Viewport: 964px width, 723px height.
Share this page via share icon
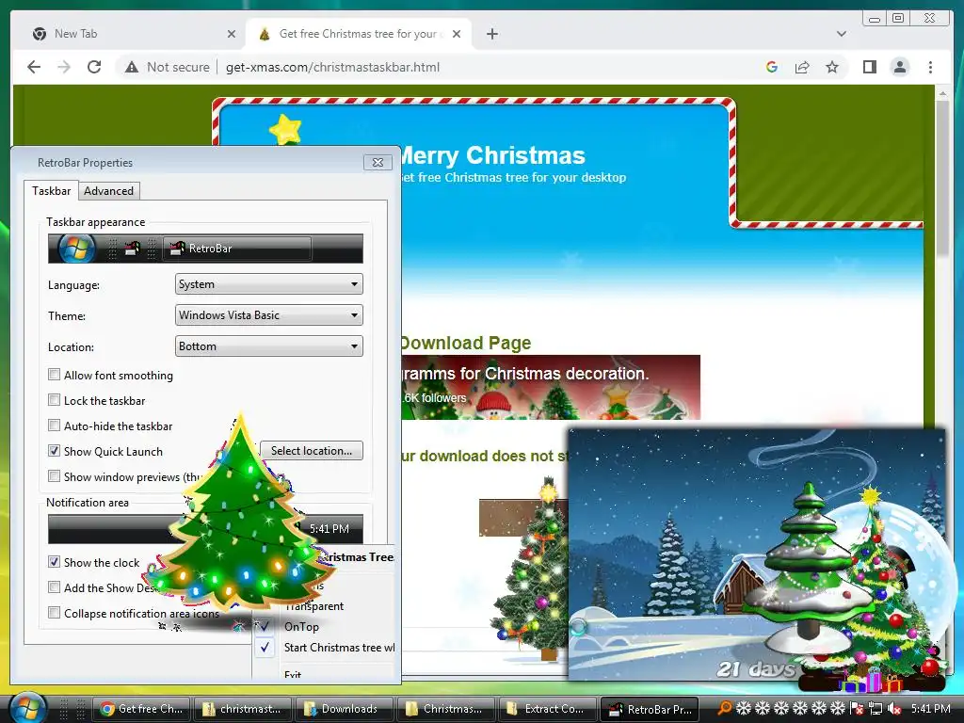pos(802,67)
